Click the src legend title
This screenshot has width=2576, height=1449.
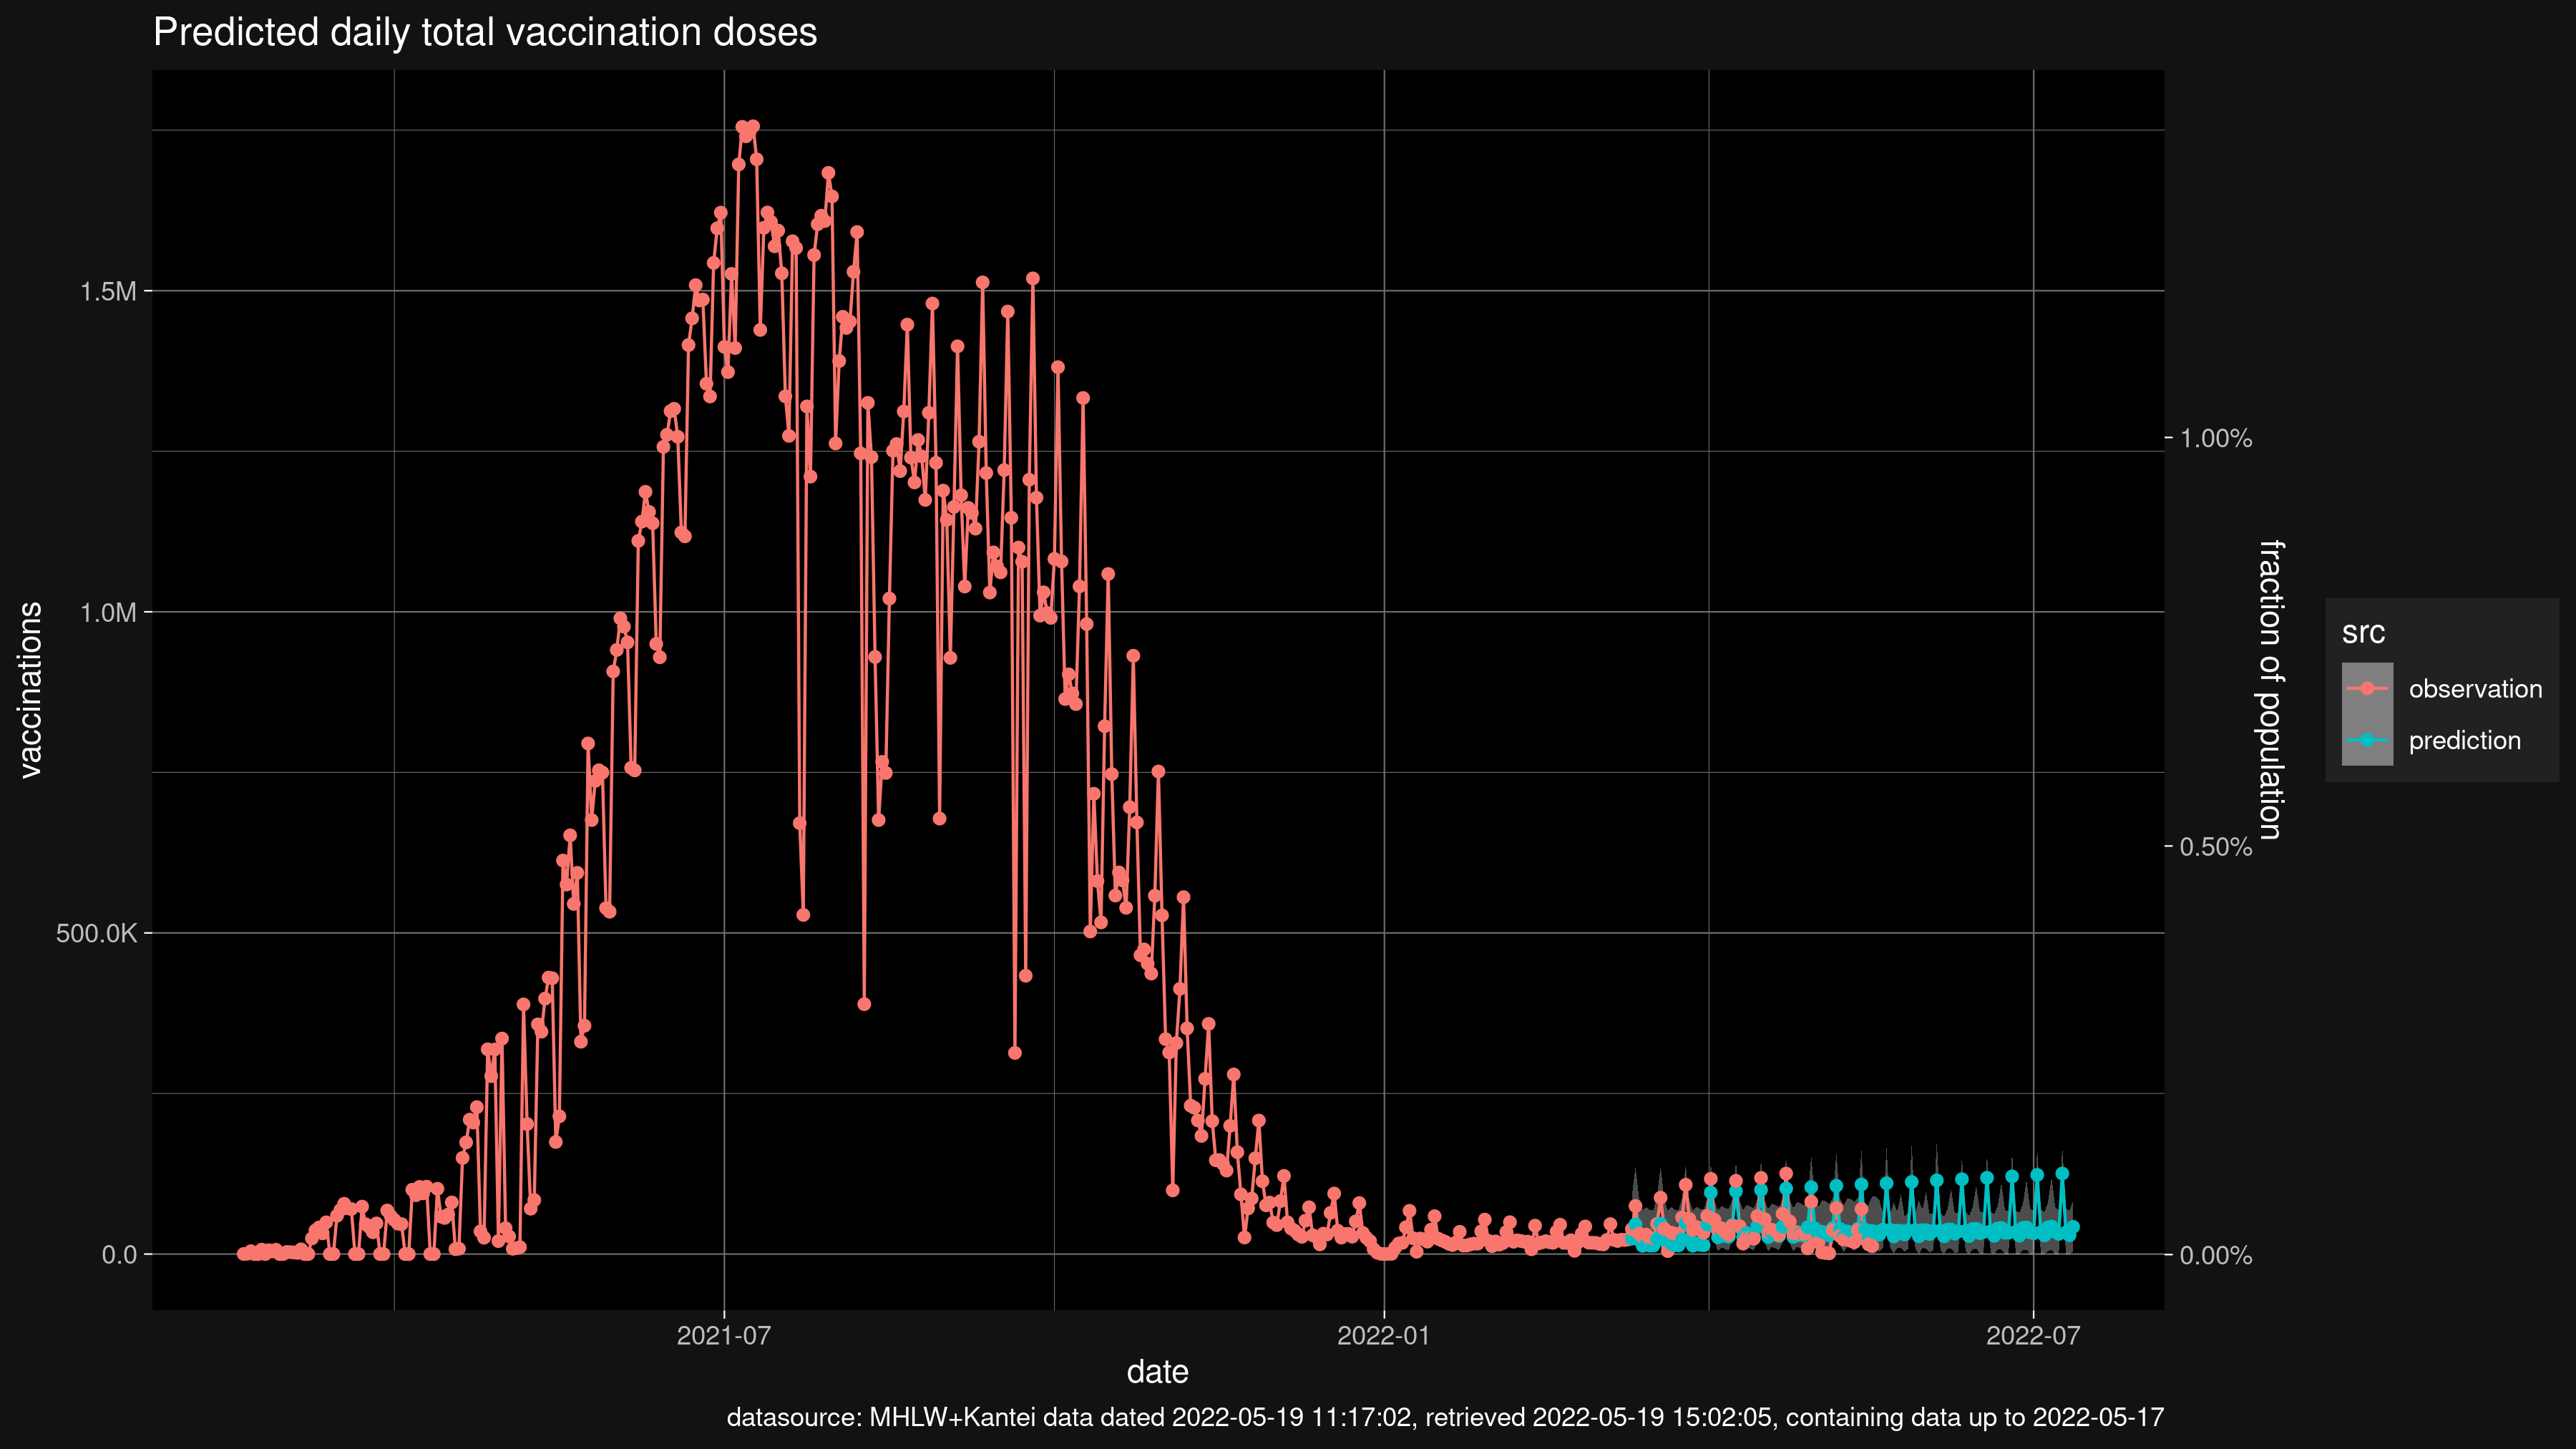pos(2363,632)
